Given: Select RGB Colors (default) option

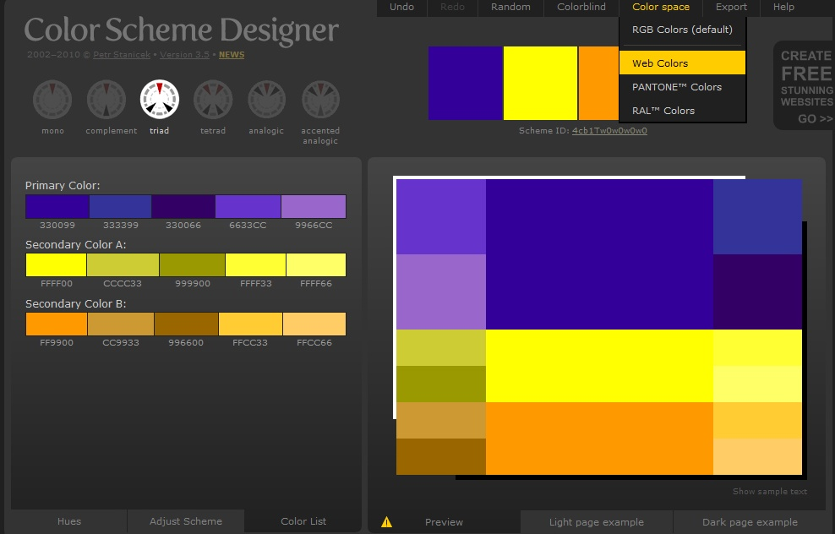Looking at the screenshot, I should pos(682,30).
